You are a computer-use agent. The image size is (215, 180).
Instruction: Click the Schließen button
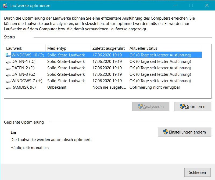[x=198, y=172]
